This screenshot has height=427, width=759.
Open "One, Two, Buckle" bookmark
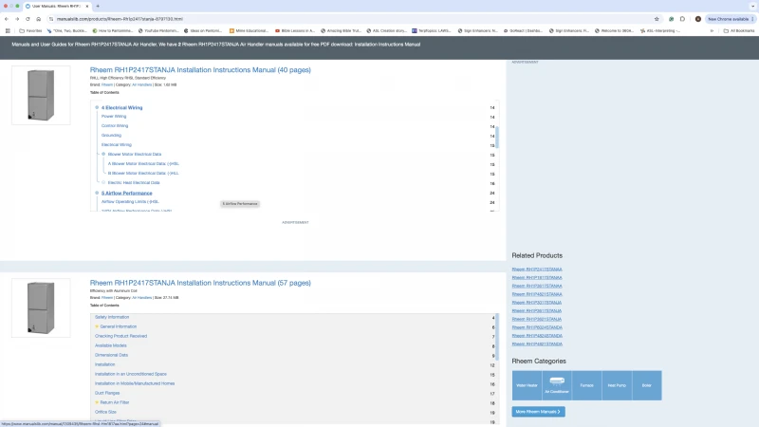click(66, 30)
